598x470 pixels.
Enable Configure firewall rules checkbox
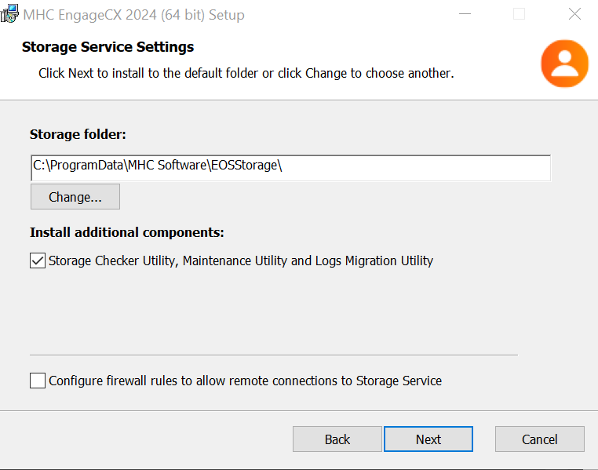click(x=38, y=381)
